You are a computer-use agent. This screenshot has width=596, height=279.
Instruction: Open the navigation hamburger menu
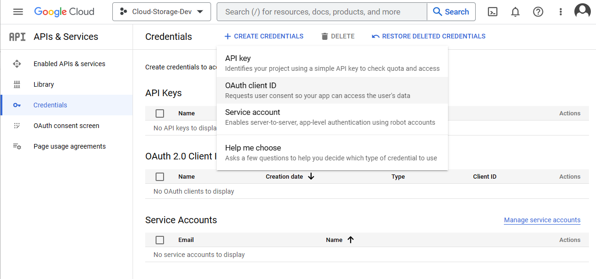18,12
